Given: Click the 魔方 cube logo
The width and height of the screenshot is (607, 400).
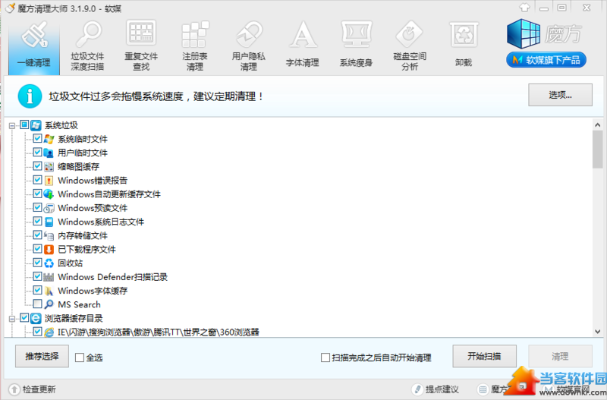Looking at the screenshot, I should 524,33.
